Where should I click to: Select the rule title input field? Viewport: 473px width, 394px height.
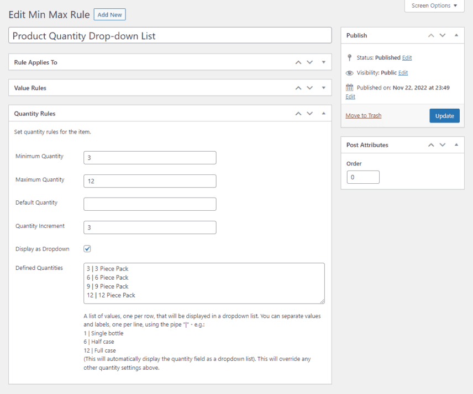point(166,35)
